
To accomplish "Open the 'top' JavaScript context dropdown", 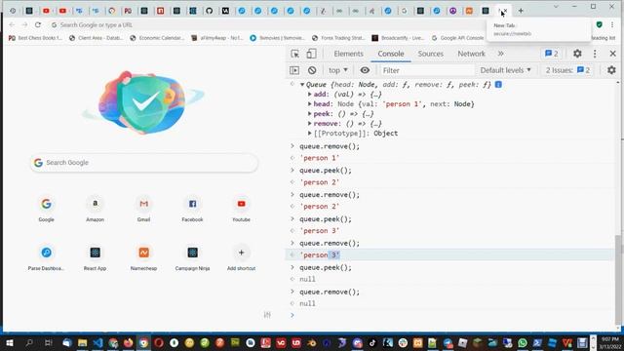I will 338,70.
